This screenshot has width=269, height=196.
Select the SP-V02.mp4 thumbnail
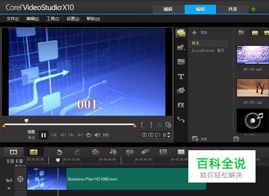[253, 54]
